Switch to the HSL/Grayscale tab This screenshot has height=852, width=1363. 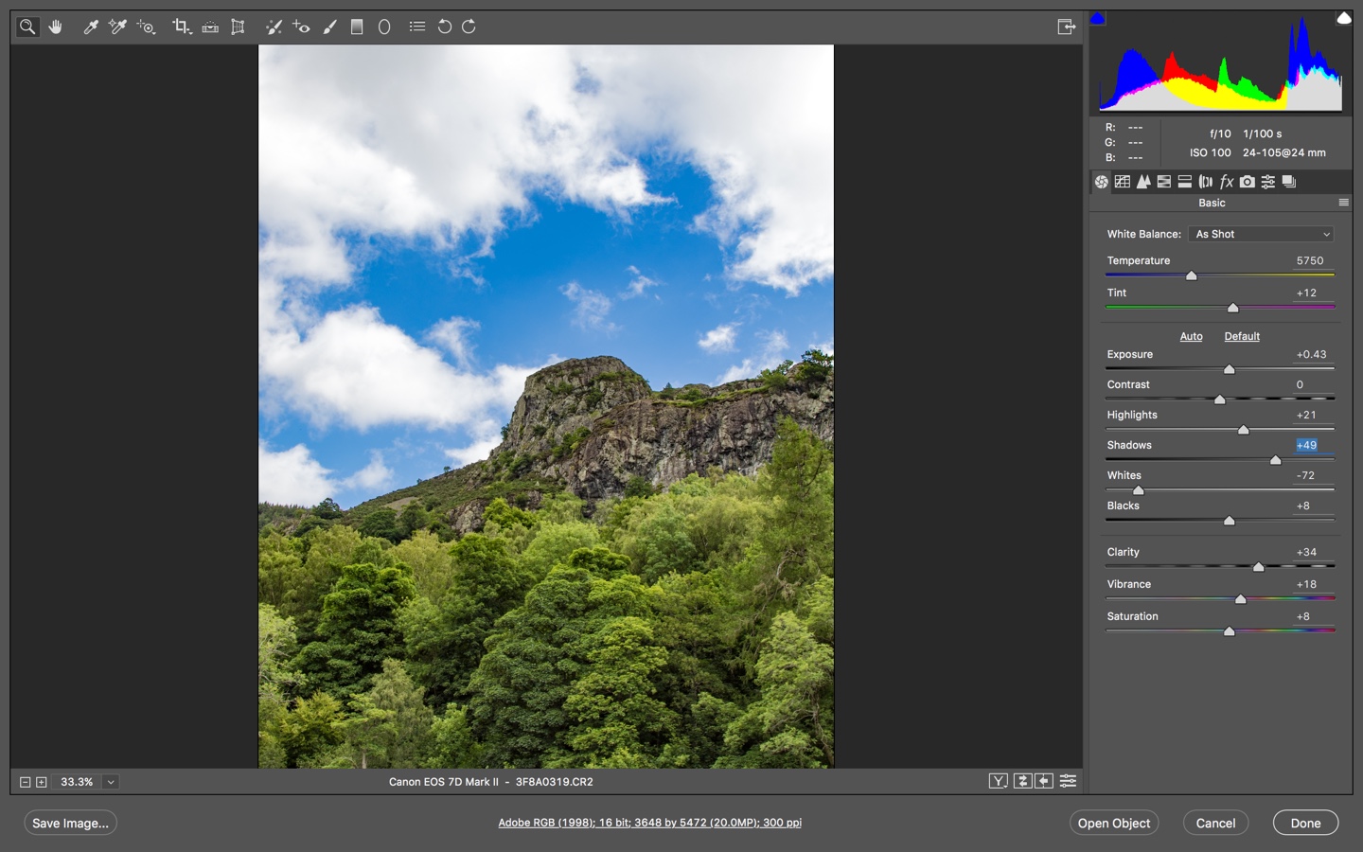1164,182
